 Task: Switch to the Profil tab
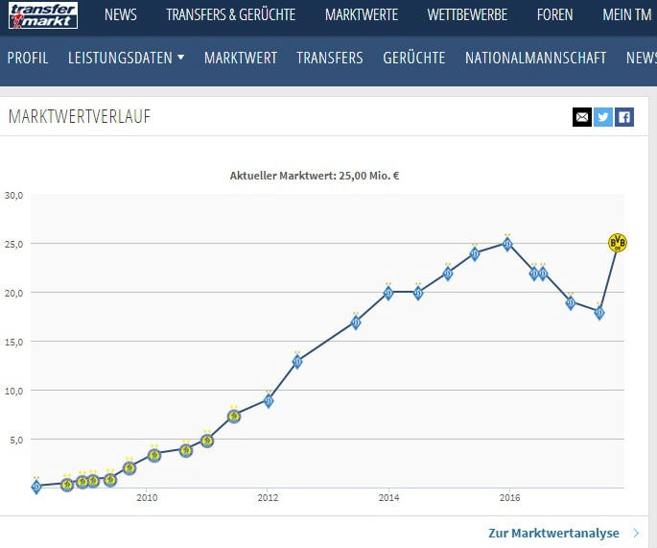[28, 58]
